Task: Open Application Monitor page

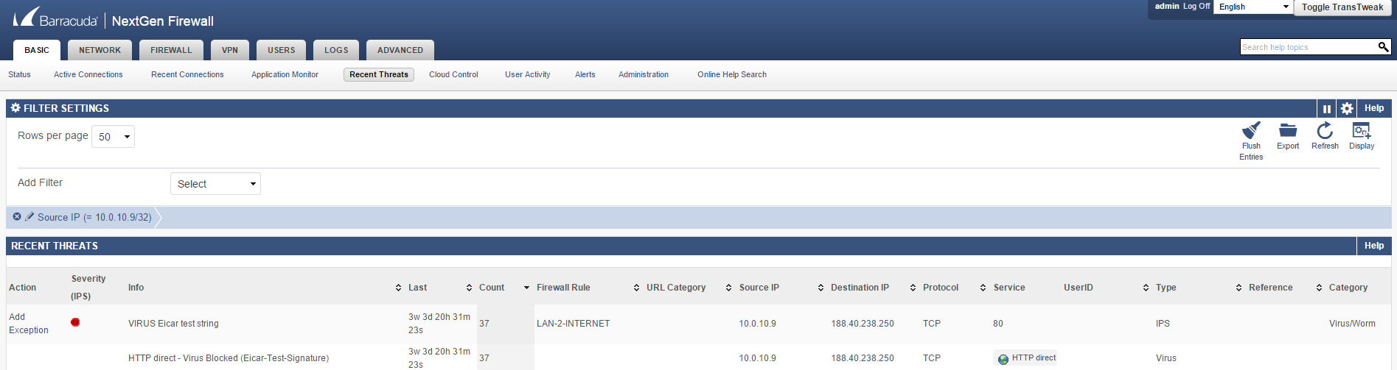Action: 285,74
